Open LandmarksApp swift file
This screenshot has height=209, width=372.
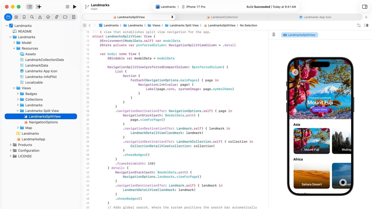click(31, 139)
